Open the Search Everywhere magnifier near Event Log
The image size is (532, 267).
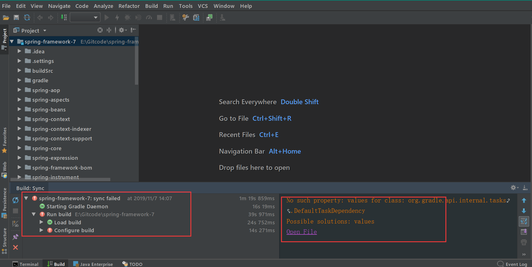point(500,264)
